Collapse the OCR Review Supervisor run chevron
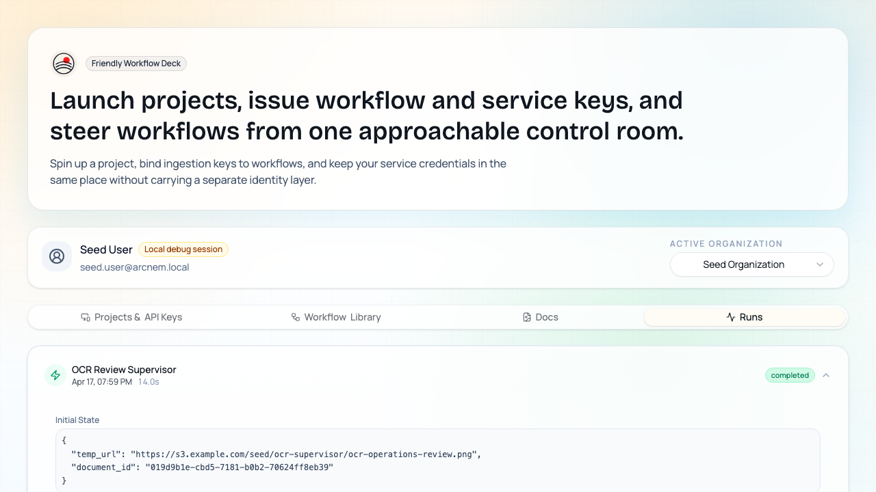 [826, 375]
